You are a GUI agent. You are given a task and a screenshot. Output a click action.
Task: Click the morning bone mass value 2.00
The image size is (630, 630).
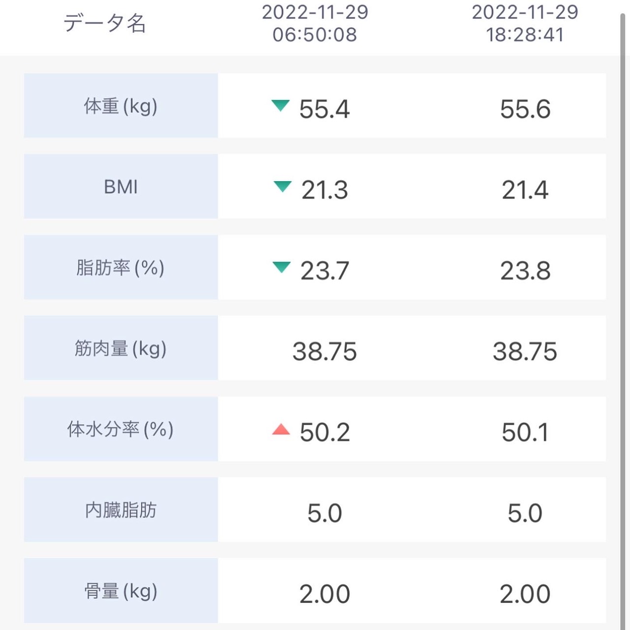point(324,594)
